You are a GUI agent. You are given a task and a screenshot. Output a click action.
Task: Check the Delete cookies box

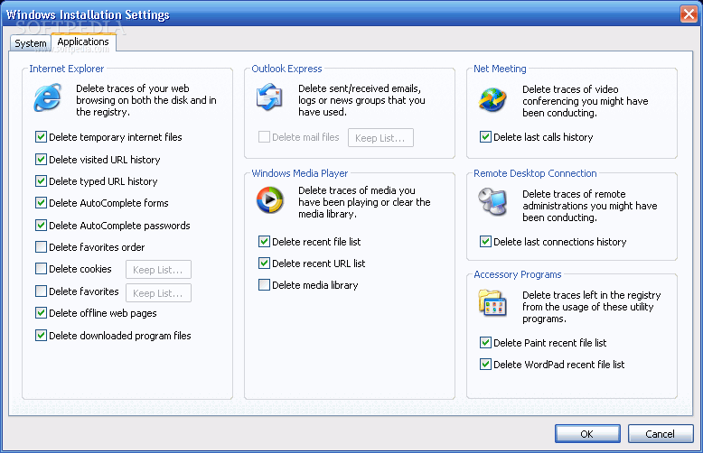pos(41,269)
